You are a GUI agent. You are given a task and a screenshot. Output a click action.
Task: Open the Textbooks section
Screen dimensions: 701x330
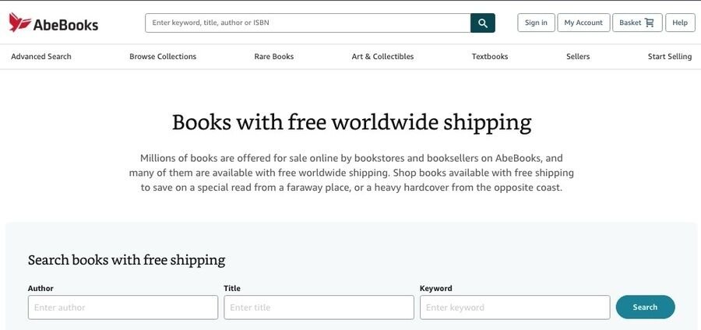490,57
